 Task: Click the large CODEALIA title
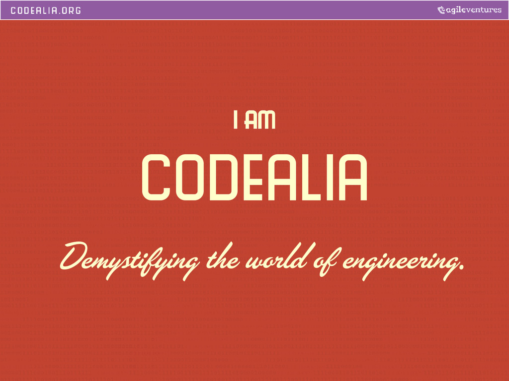(x=254, y=177)
